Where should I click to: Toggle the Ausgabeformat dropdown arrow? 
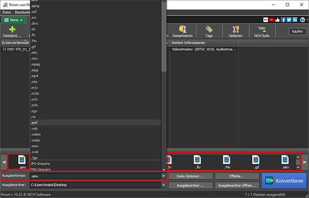pos(164,176)
